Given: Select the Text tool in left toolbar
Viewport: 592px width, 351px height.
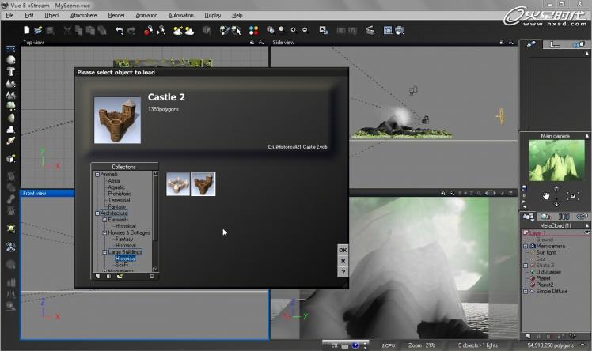Looking at the screenshot, I should pos(11,72).
